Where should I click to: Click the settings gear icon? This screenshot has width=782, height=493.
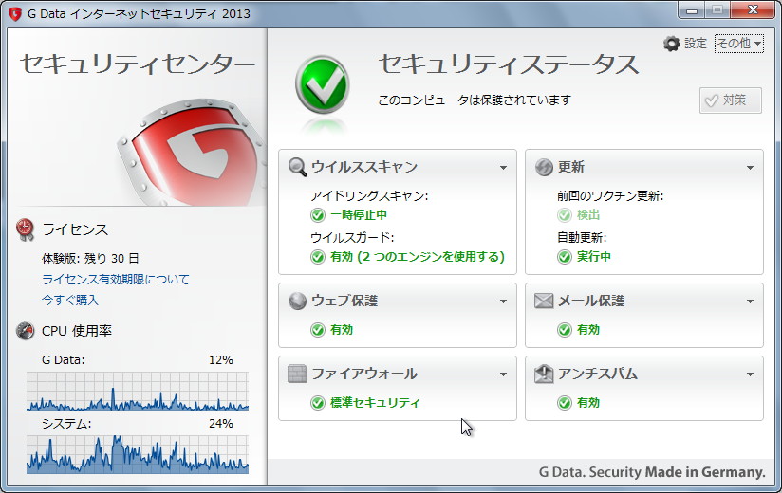tap(672, 44)
